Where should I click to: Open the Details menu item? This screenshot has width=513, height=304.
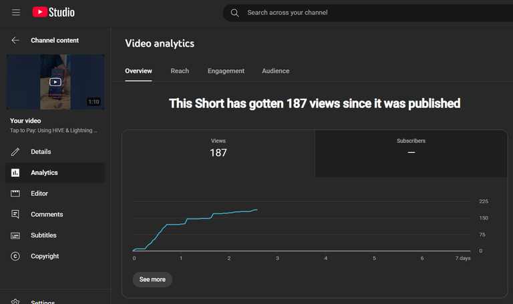55,152
